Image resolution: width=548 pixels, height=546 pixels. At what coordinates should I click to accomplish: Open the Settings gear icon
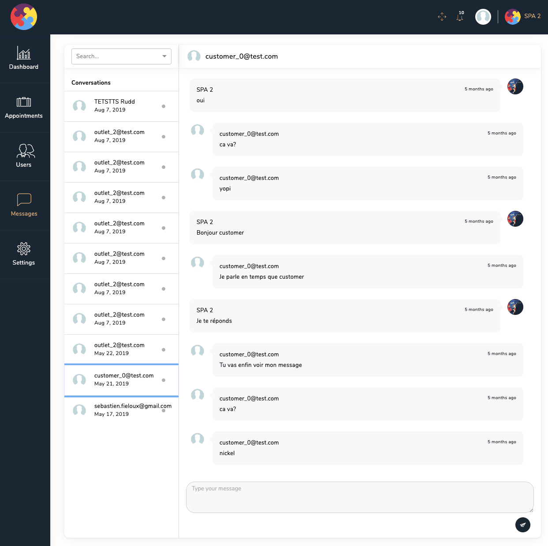tap(24, 249)
